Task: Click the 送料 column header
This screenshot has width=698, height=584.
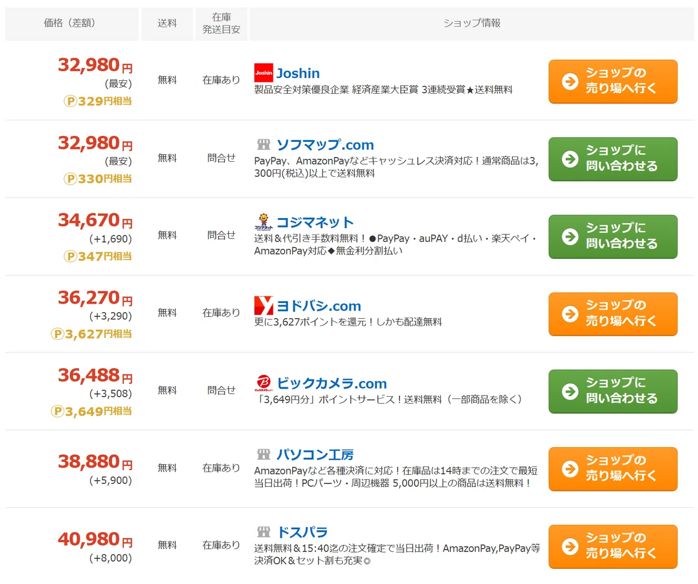Action: [167, 23]
